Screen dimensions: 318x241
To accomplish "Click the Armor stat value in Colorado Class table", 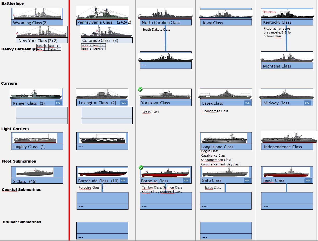I will (90, 45).
